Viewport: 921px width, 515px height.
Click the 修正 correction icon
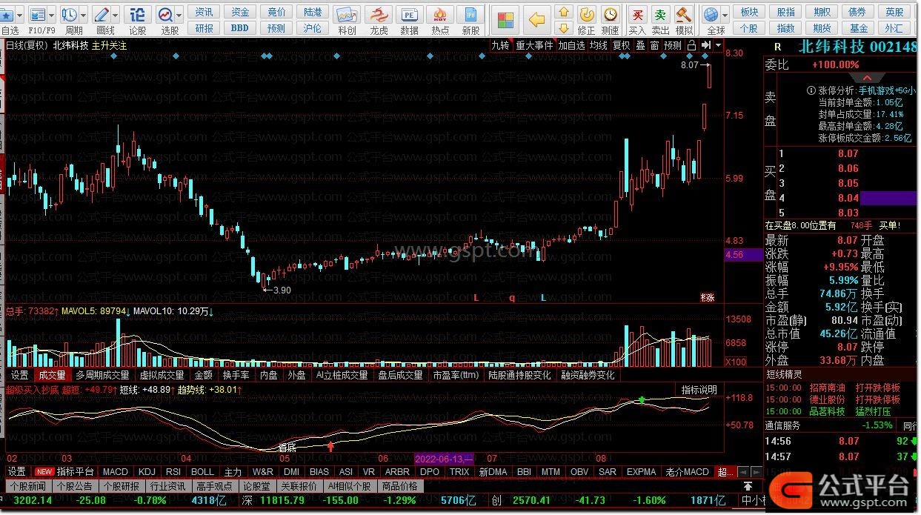point(586,14)
